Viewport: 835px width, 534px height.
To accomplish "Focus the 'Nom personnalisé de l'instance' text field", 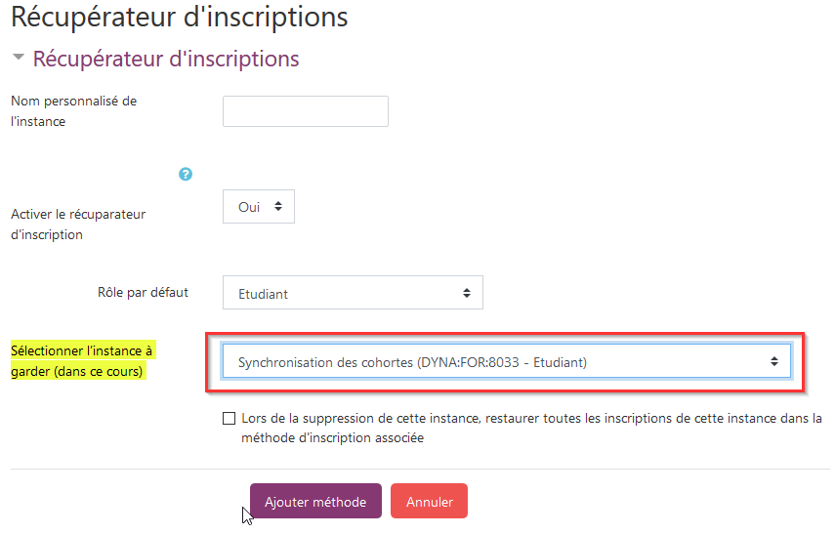I will tap(305, 111).
